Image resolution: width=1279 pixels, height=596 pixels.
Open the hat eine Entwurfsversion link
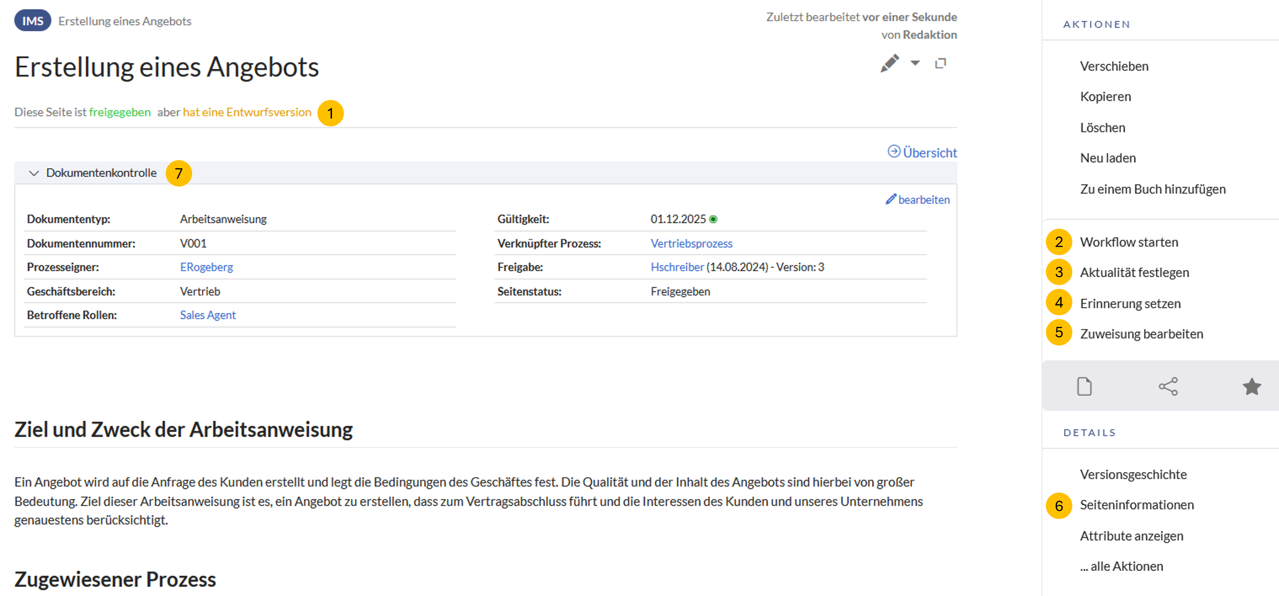(247, 112)
